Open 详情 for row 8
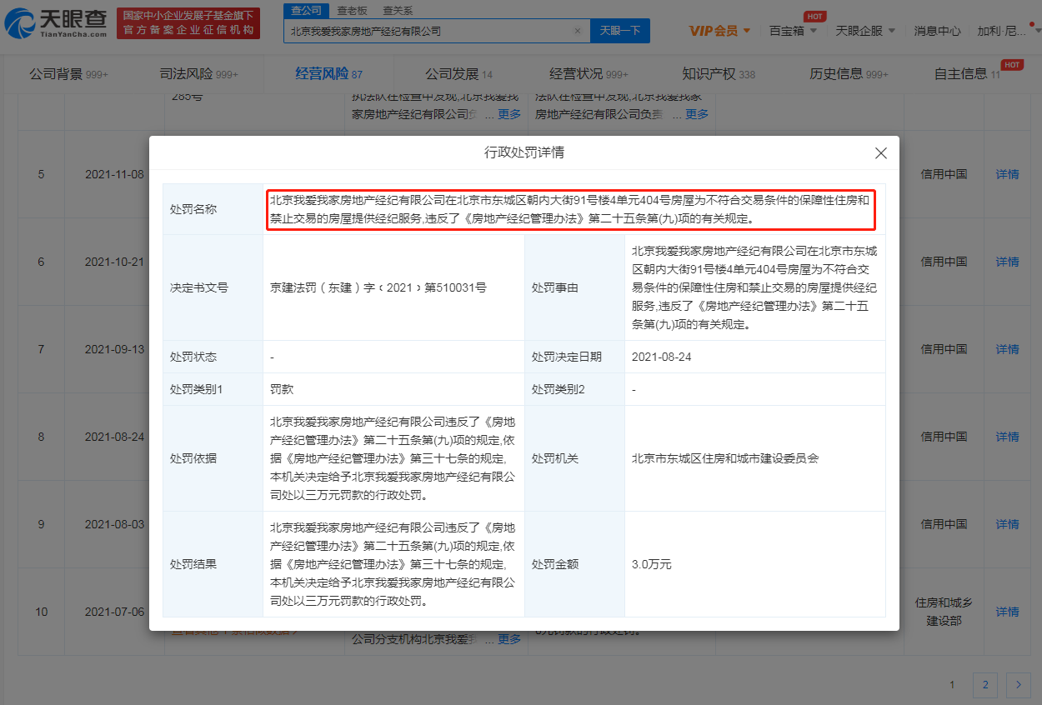1042x705 pixels. pos(1007,437)
